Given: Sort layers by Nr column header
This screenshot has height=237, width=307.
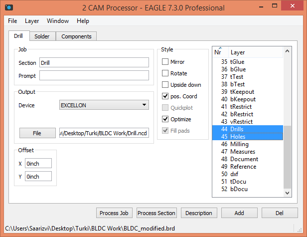Looking at the screenshot, I should pyautogui.click(x=220, y=52).
